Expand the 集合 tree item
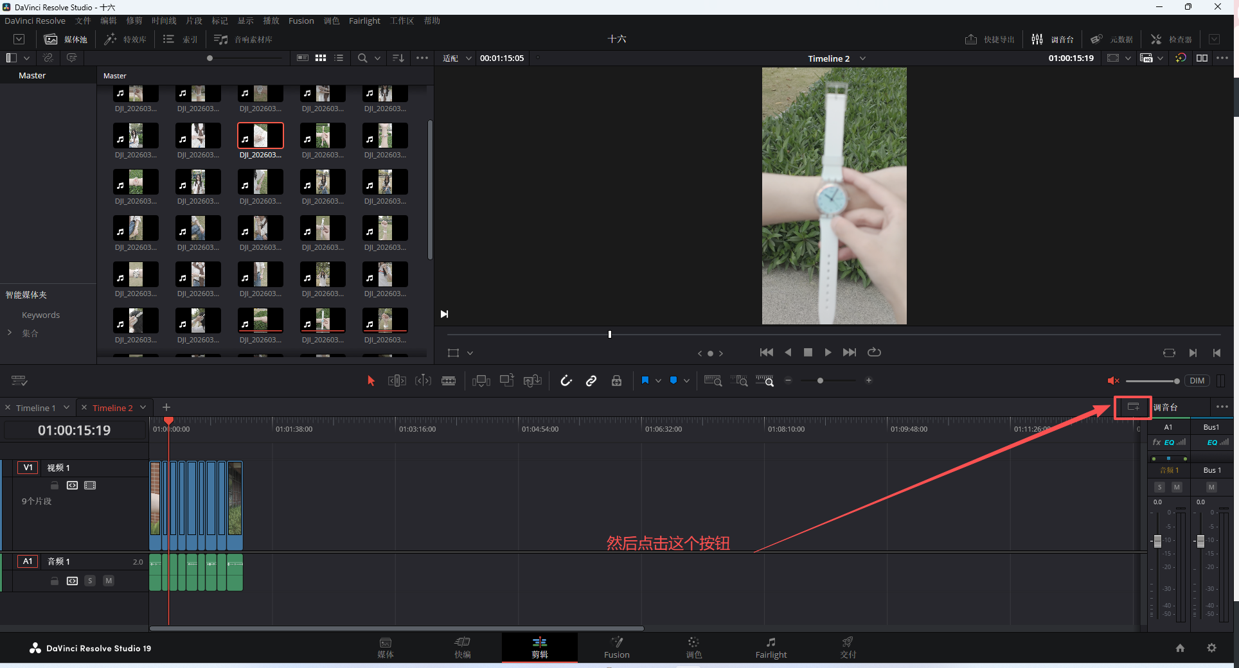 pos(10,333)
